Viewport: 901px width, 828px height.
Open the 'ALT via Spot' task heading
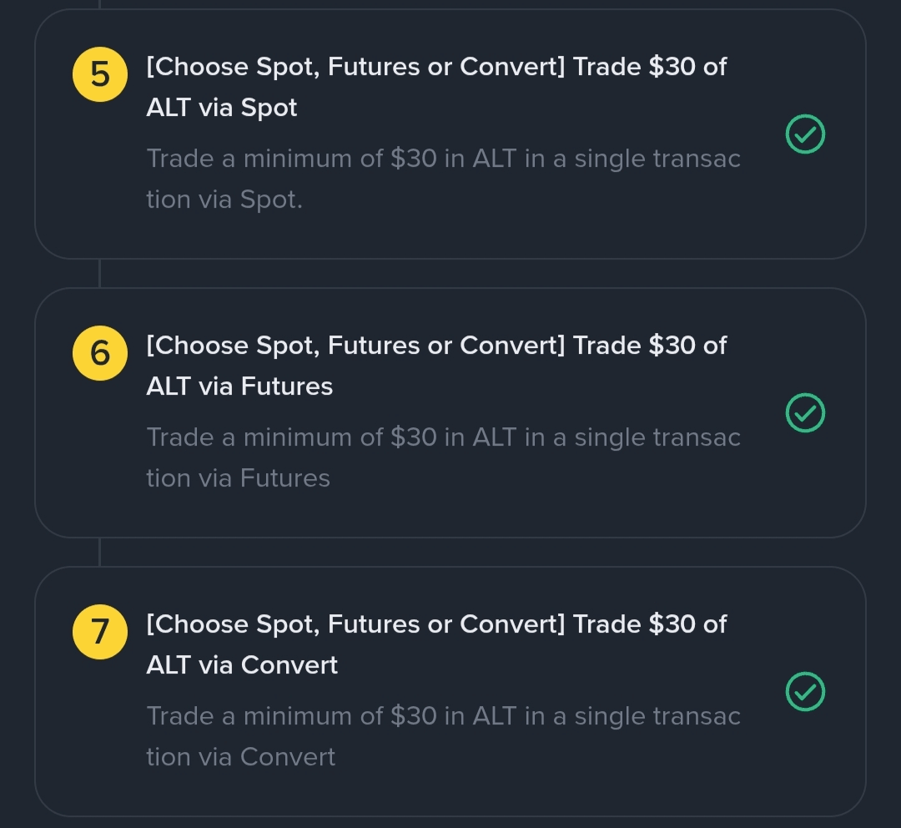point(222,108)
